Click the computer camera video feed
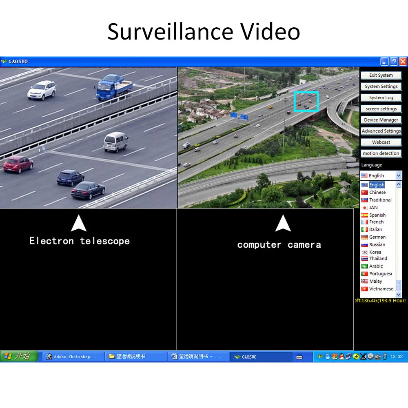The image size is (408, 408). (268, 137)
